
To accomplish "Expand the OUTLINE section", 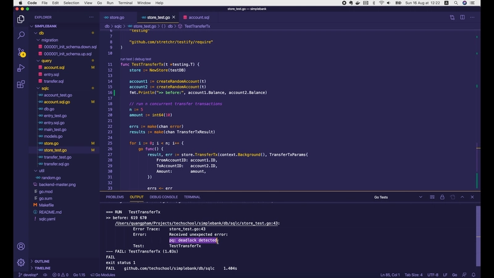I will tap(42, 261).
